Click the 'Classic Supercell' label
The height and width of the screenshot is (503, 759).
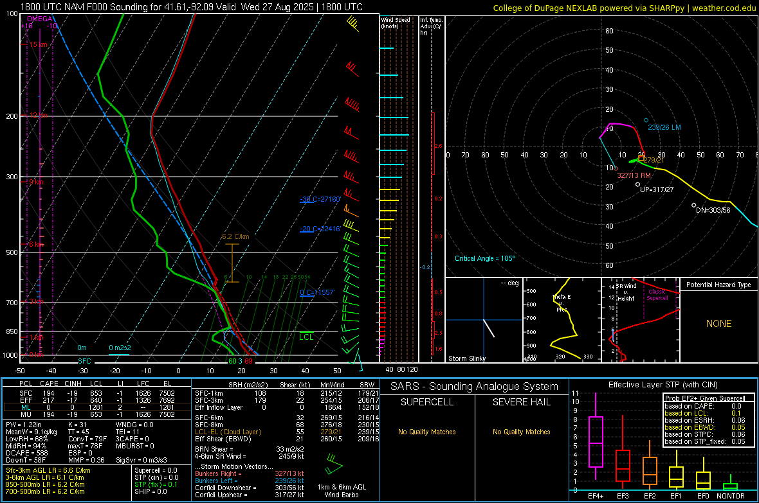[657, 295]
